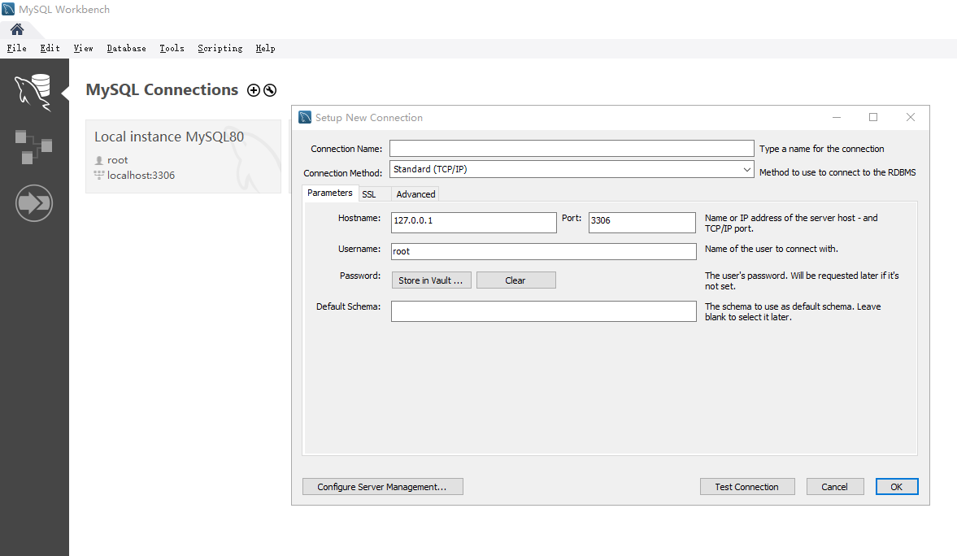Click 'Name of the user to connect with' text
Screen dimensions: 957x556
(772, 249)
